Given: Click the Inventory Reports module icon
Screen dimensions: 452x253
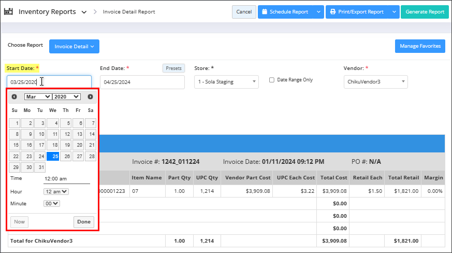Looking at the screenshot, I should pyautogui.click(x=9, y=11).
